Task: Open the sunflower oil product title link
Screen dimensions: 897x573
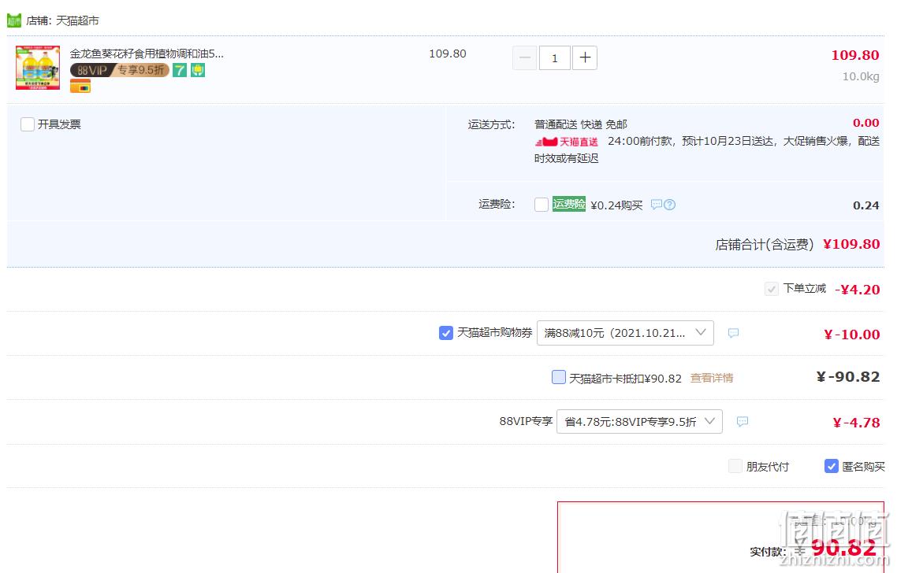Action: (147, 54)
